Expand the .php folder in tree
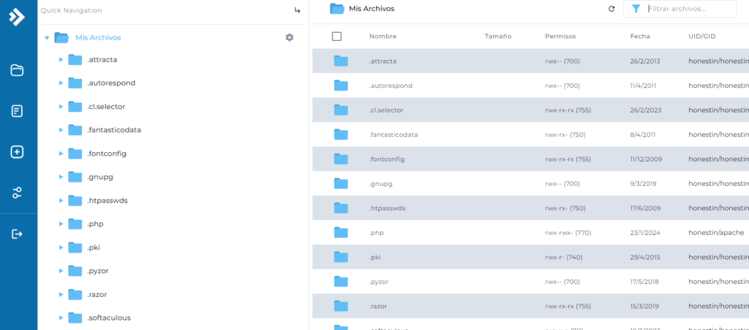Screen dimensions: 749x330 tap(61, 224)
